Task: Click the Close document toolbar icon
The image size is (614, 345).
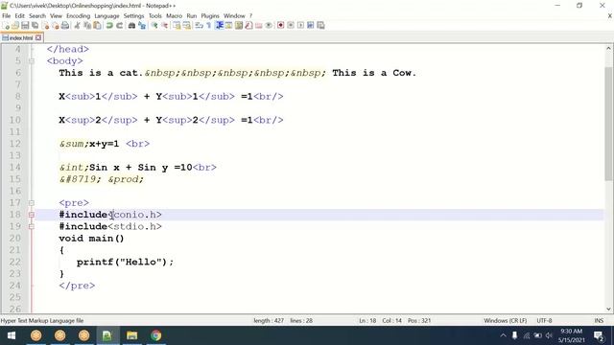Action: pos(45,26)
